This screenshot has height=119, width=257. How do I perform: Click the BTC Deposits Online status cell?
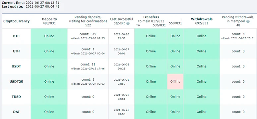49,36
